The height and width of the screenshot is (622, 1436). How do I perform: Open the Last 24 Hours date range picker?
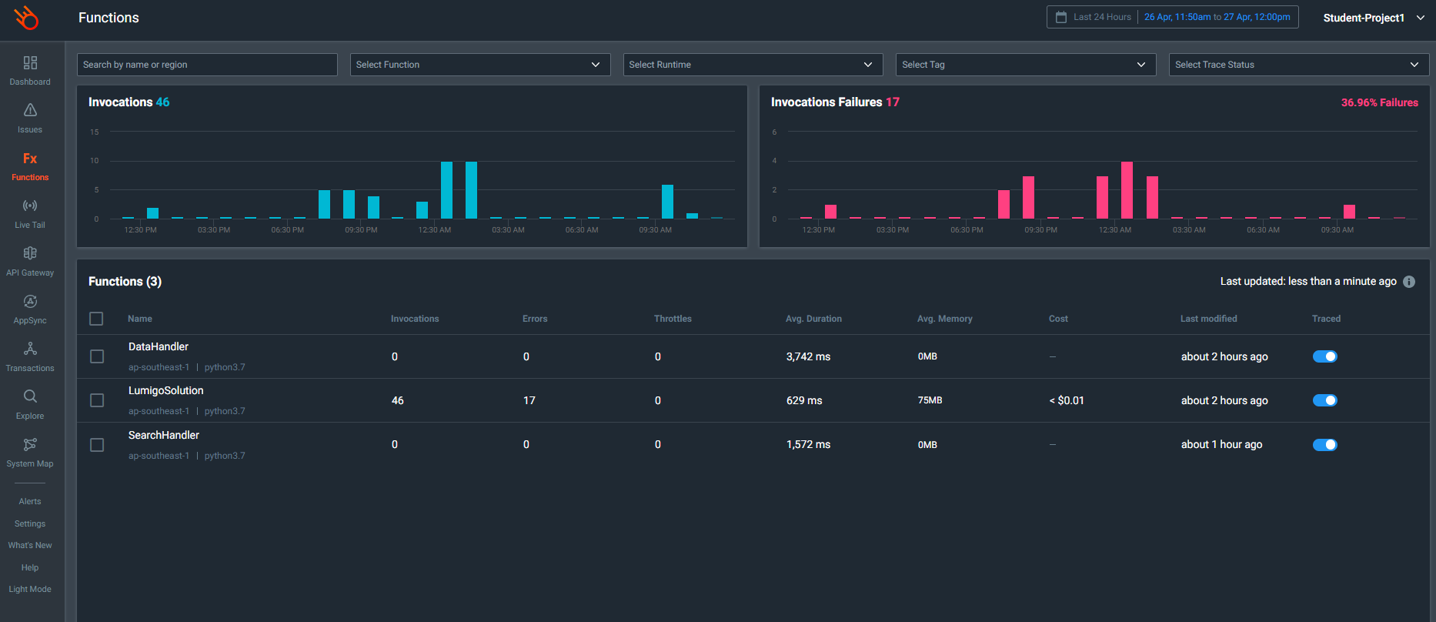[1173, 17]
